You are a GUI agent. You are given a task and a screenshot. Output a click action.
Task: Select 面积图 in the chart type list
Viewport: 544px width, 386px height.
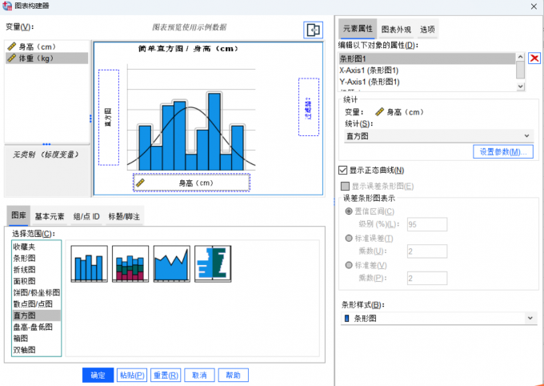point(36,281)
